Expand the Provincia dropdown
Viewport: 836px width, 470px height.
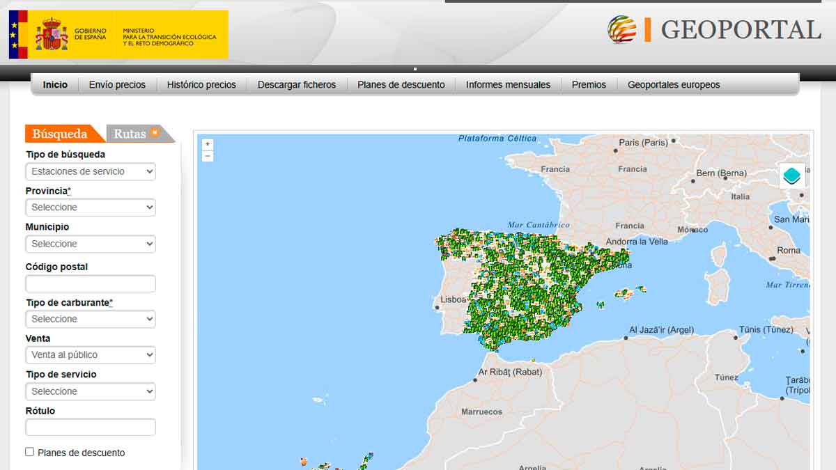[x=91, y=207]
